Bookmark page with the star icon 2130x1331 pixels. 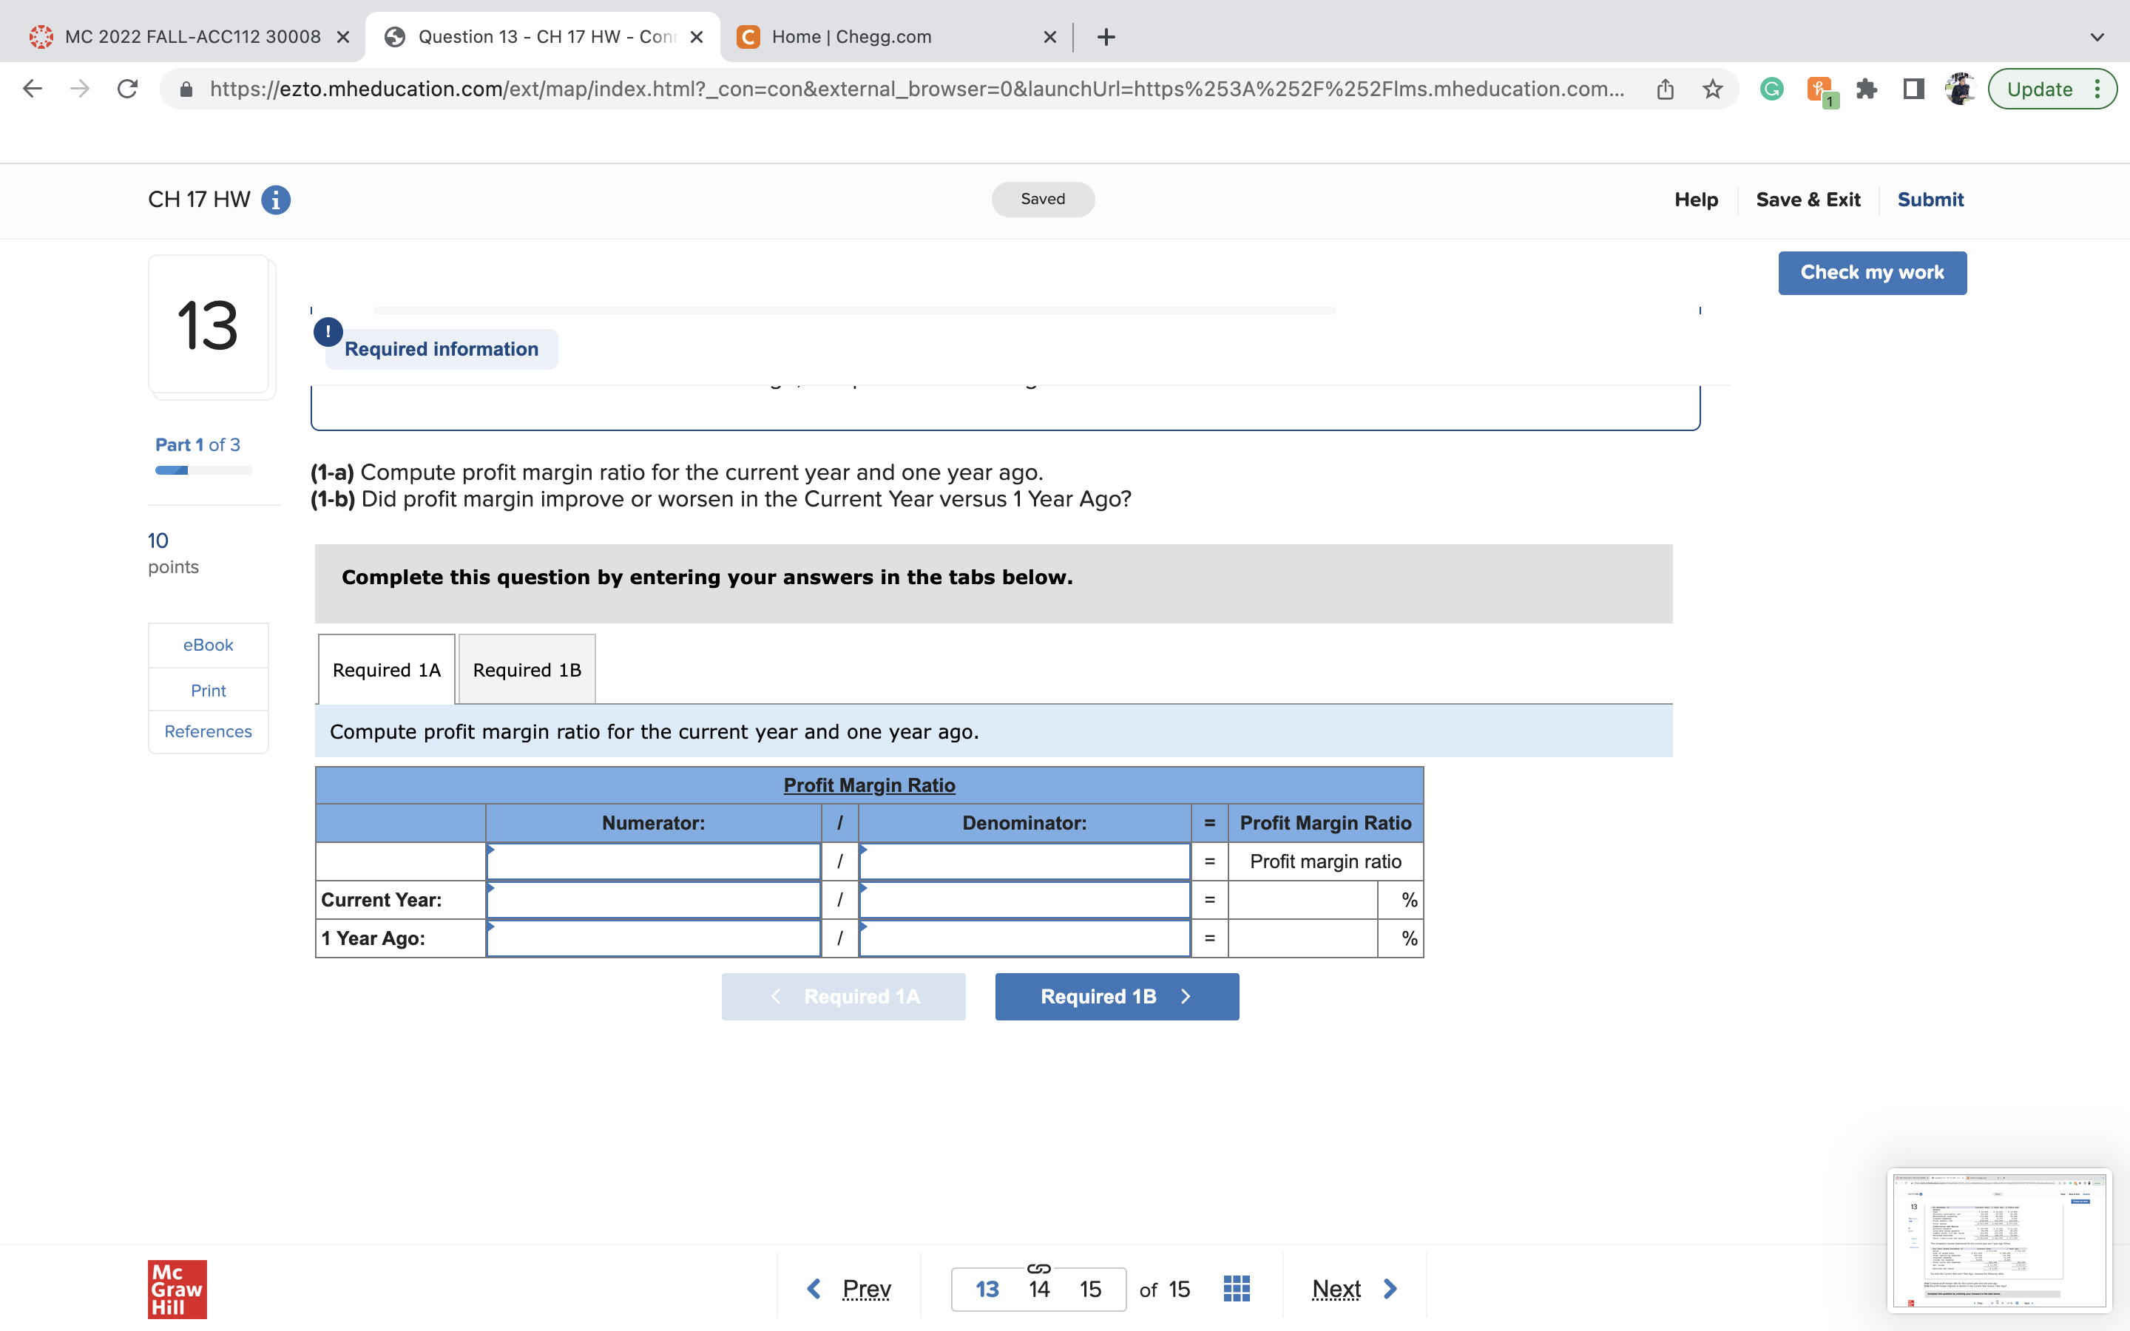coord(1712,89)
